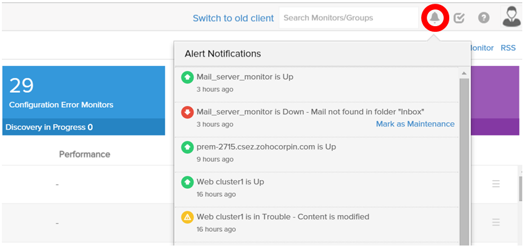Open the user profile avatar
Viewport: 526px width, 248px height.
click(x=512, y=16)
